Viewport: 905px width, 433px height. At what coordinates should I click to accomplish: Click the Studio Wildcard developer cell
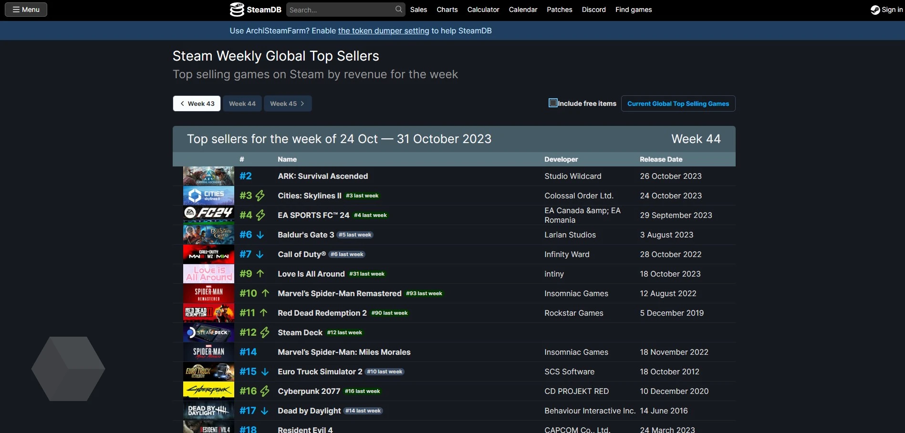click(572, 176)
